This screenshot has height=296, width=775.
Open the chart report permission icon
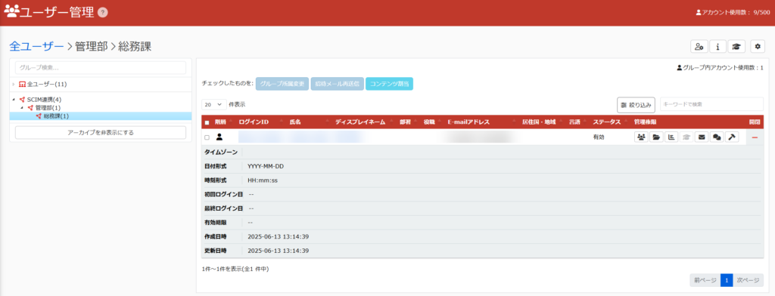(x=671, y=137)
